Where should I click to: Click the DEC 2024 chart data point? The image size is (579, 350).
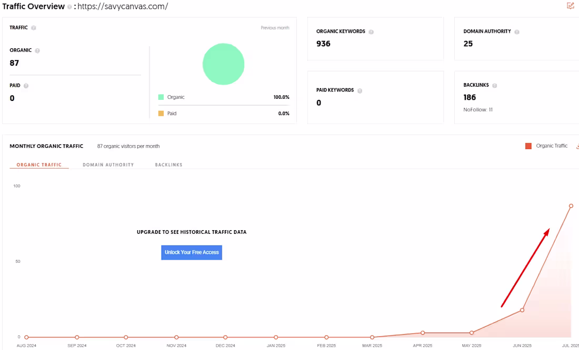pyautogui.click(x=225, y=337)
